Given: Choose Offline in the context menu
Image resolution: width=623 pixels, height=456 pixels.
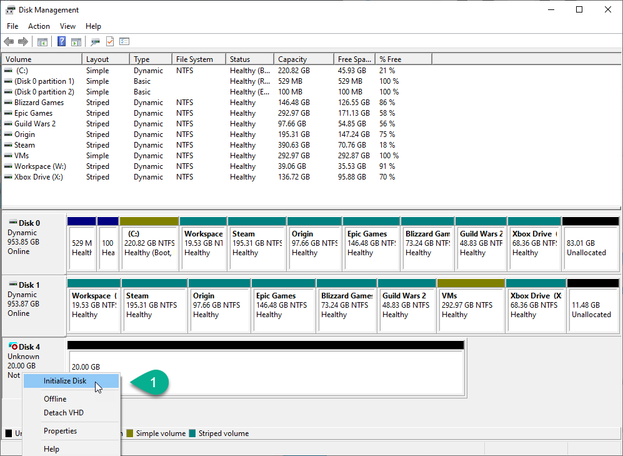Looking at the screenshot, I should pos(55,399).
